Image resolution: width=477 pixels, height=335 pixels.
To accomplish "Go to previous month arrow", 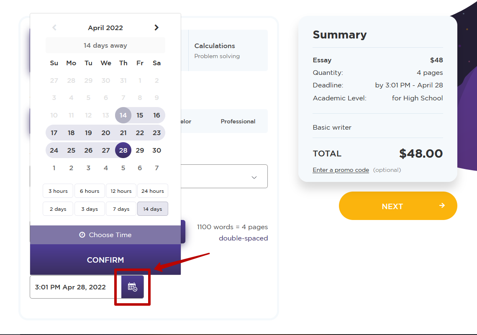I will pos(54,28).
